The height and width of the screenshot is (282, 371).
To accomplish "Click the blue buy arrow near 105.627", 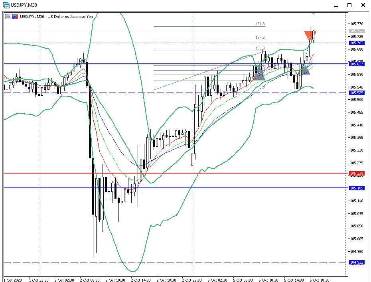I will click(304, 65).
